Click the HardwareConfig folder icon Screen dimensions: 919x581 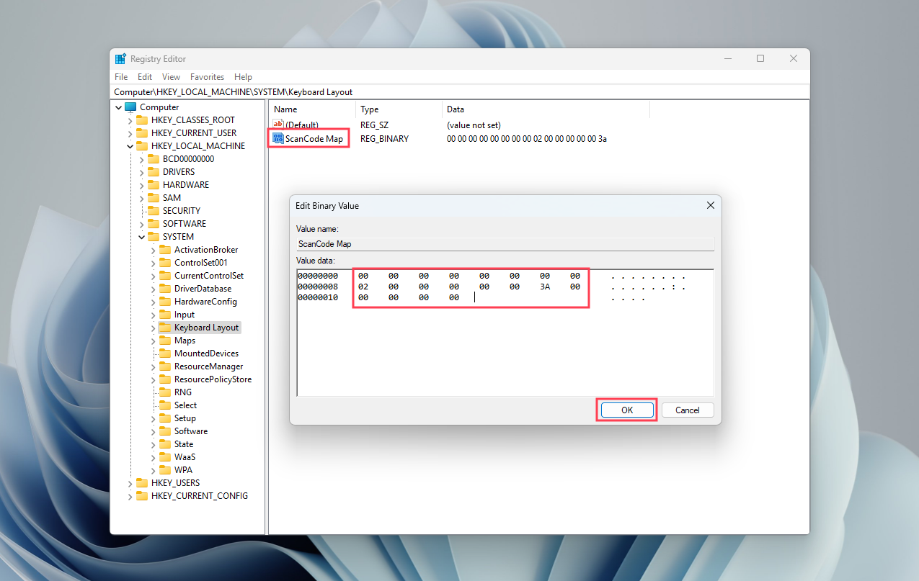click(165, 302)
